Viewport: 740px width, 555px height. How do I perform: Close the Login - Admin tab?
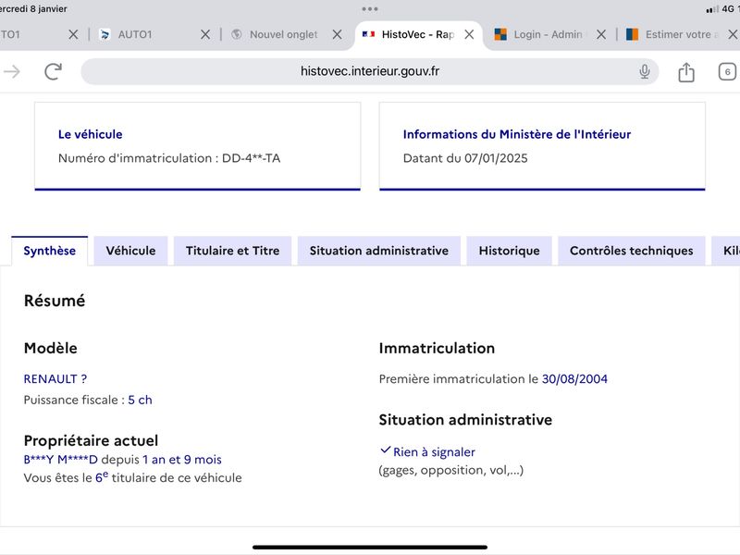pyautogui.click(x=601, y=34)
